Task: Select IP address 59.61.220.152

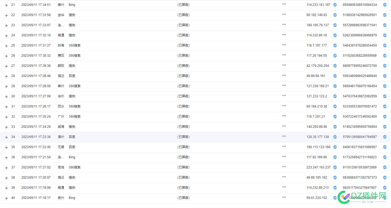Action: point(317,198)
